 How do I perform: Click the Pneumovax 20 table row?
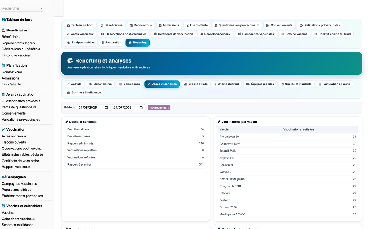tap(288, 137)
